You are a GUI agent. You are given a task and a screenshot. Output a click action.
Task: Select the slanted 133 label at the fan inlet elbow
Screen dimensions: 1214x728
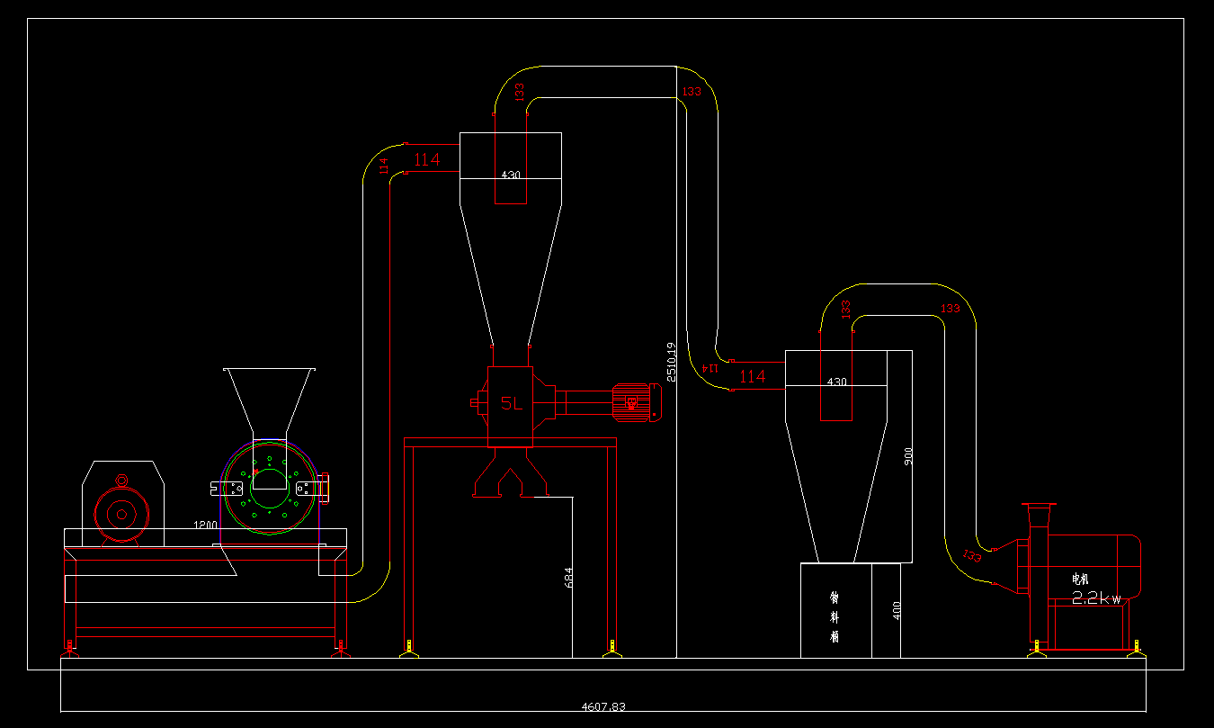[x=972, y=555]
